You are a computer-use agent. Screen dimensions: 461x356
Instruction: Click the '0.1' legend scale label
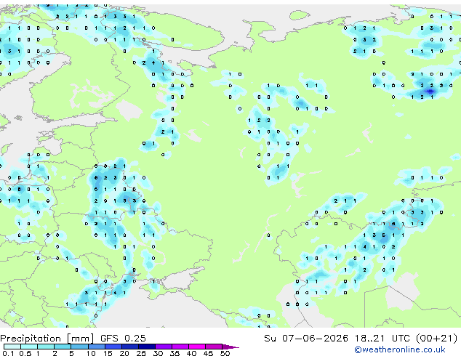[x=8, y=353]
